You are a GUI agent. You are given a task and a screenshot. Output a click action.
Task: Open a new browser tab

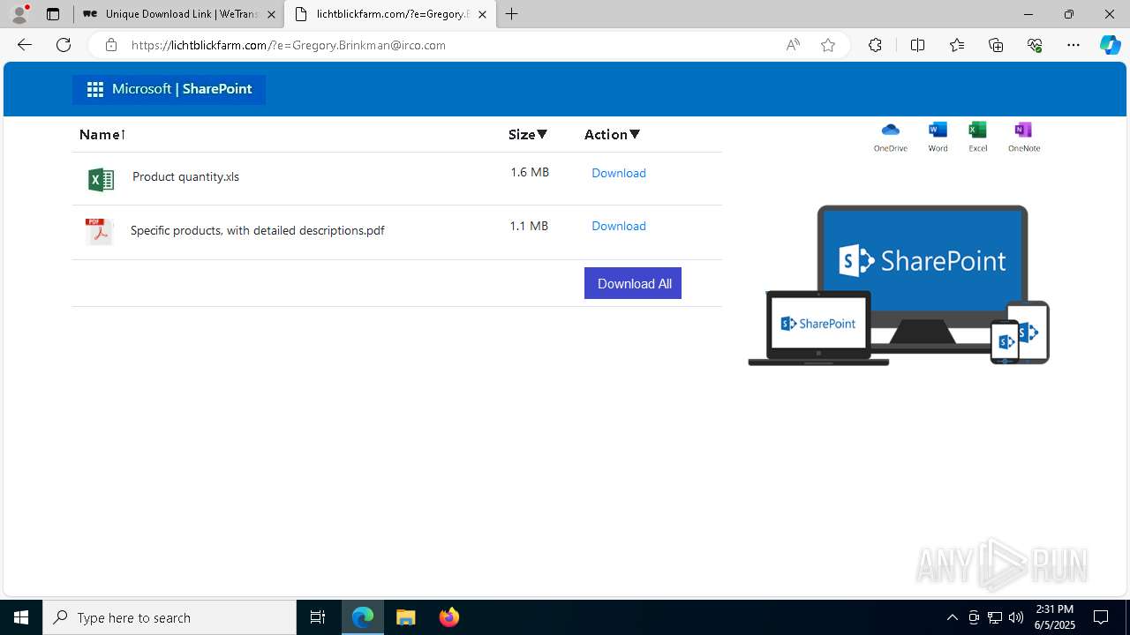pos(511,14)
